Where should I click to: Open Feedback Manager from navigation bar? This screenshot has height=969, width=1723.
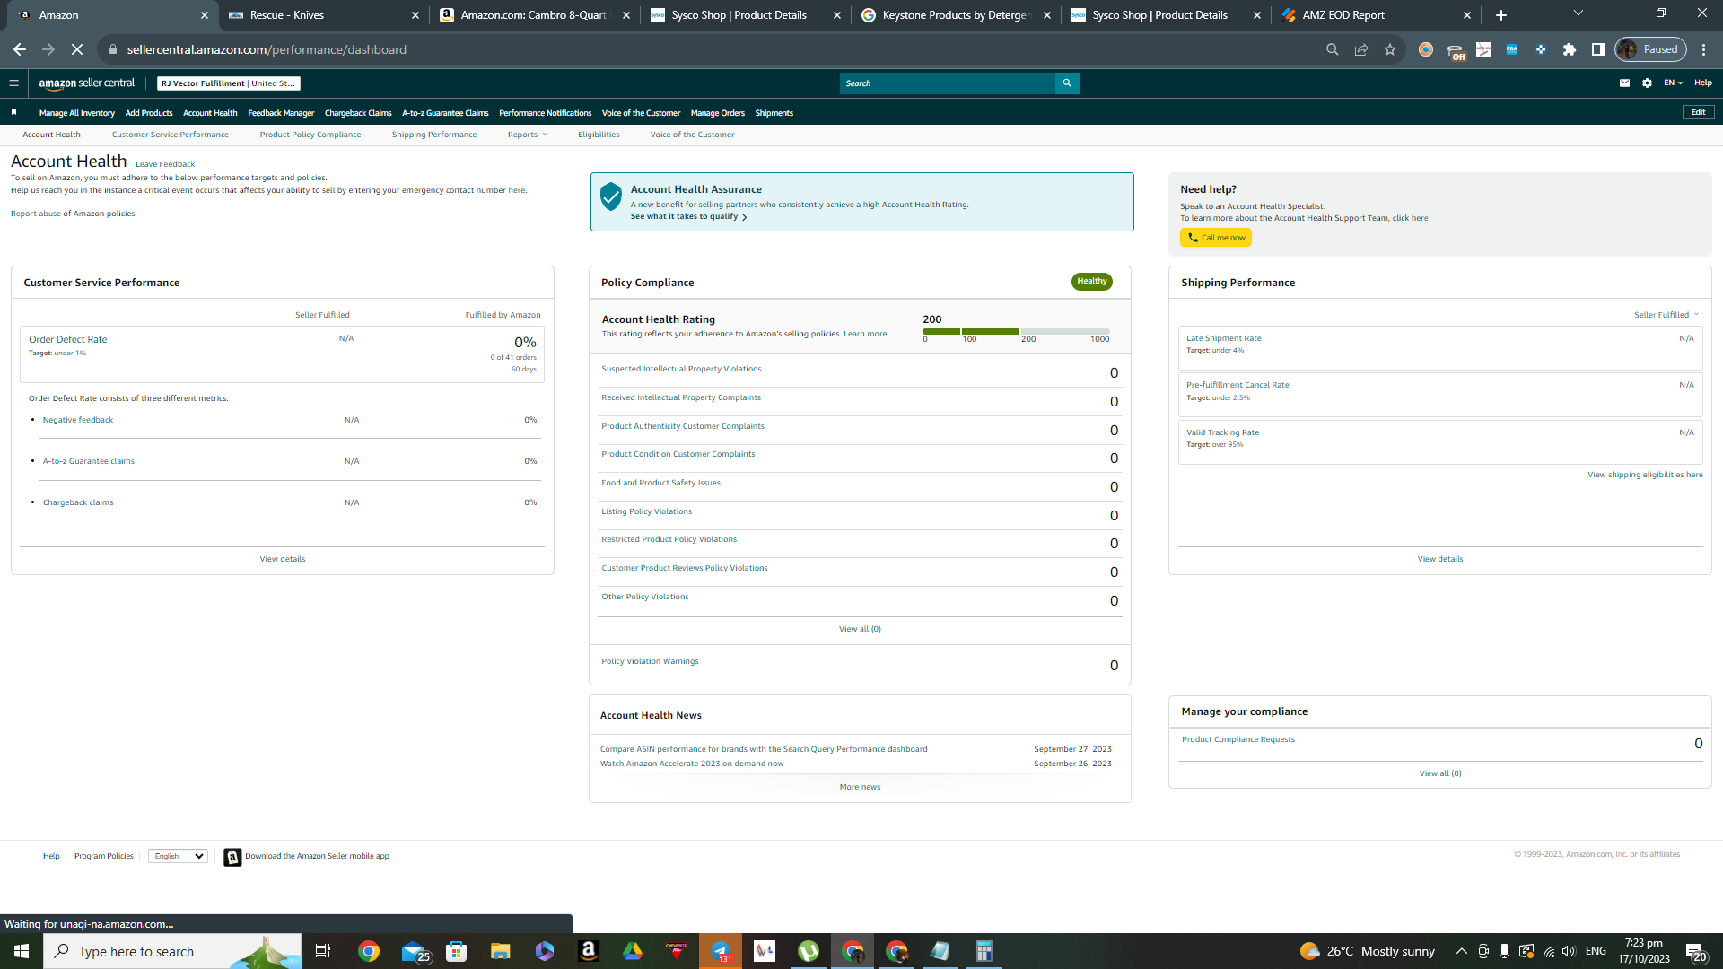281,113
